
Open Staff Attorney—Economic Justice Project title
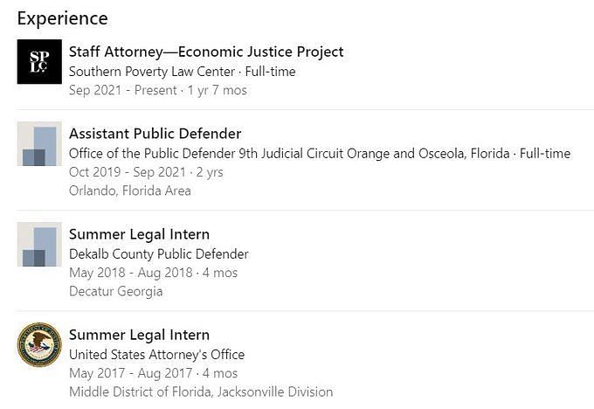(206, 52)
